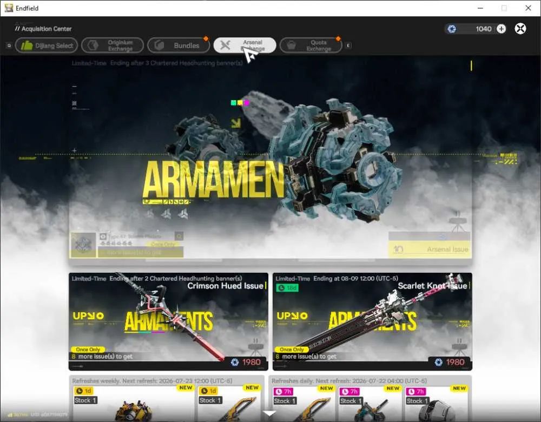The image size is (541, 422).
Task: Click the magnifier icon beside the featured weapon name
Action: click(x=179, y=236)
